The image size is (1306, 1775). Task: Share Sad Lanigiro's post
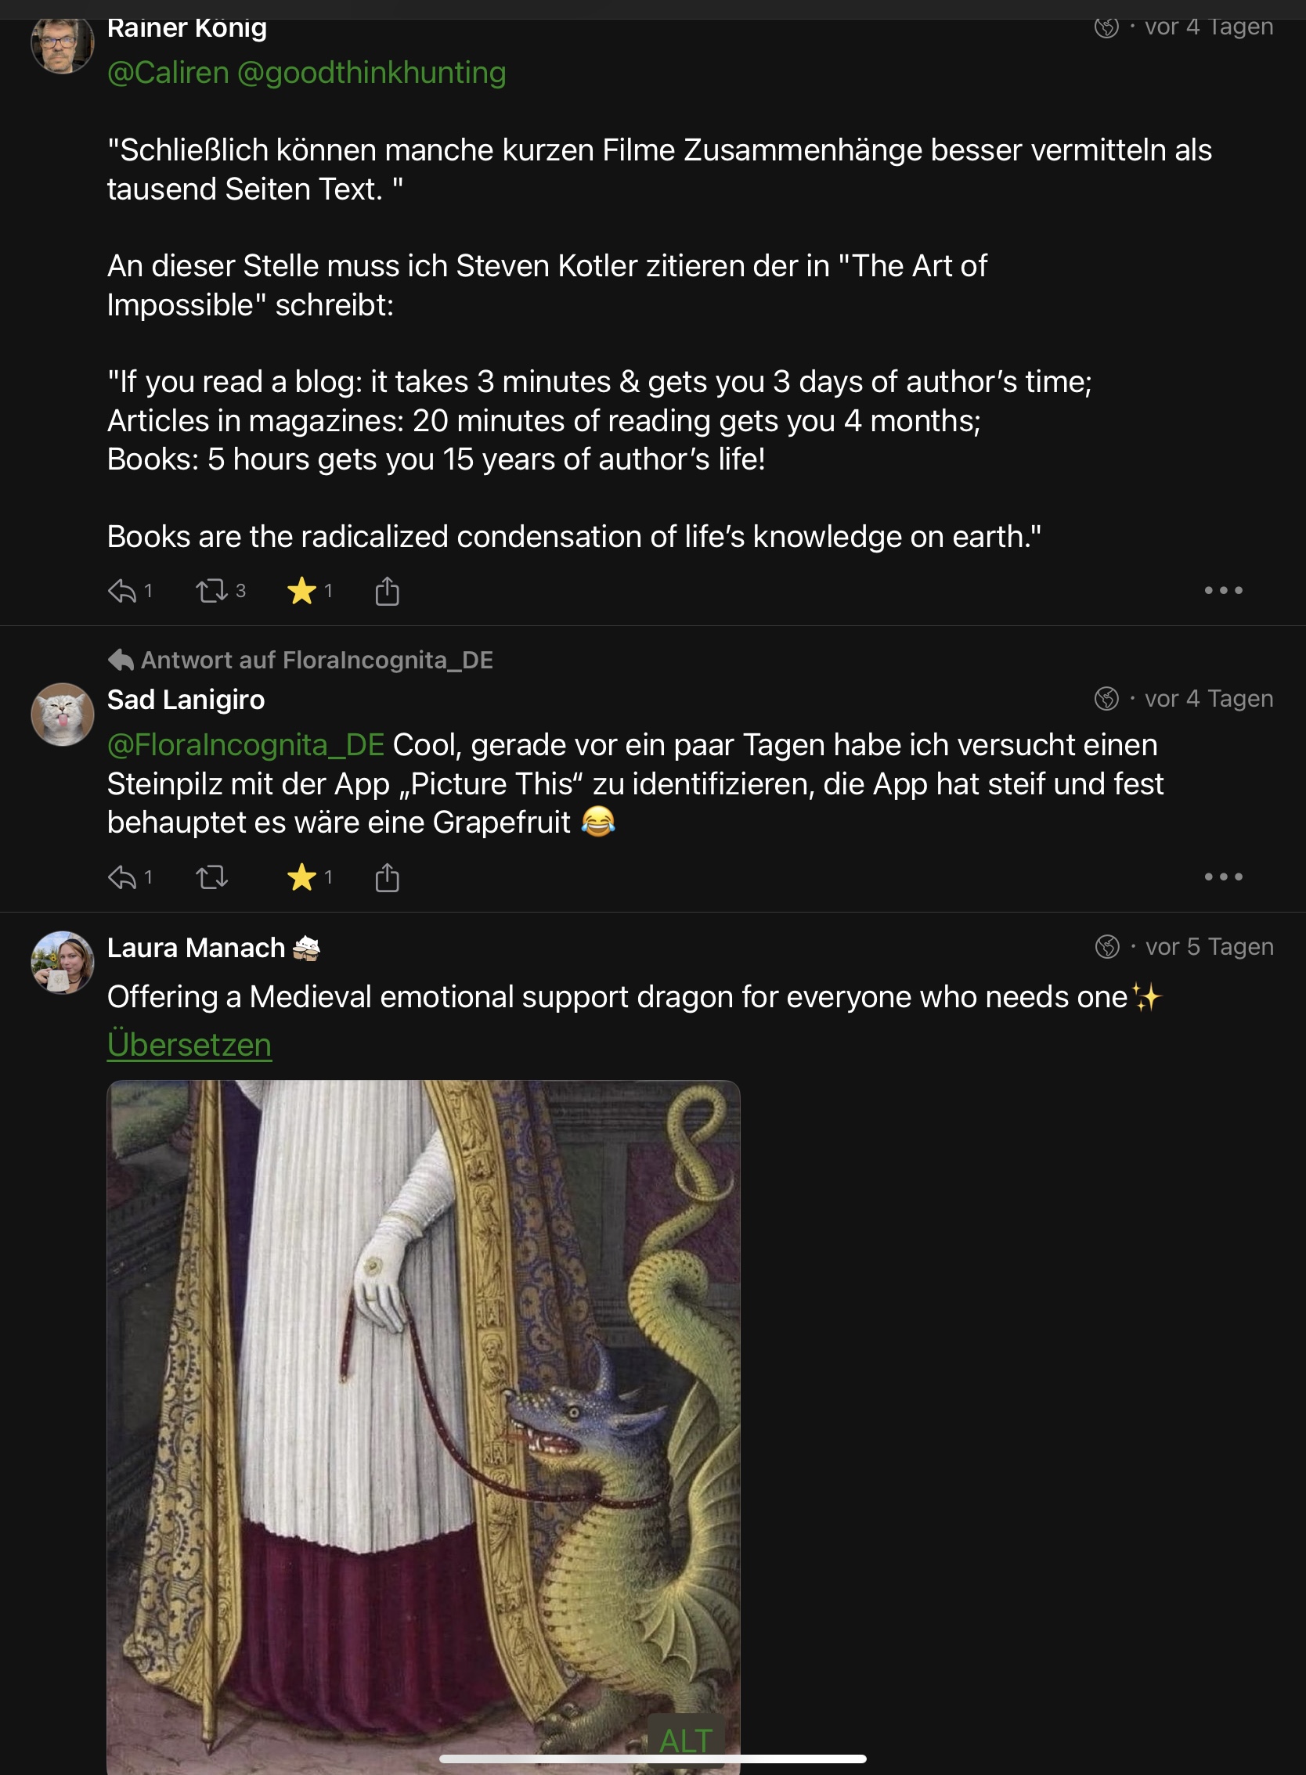point(387,877)
